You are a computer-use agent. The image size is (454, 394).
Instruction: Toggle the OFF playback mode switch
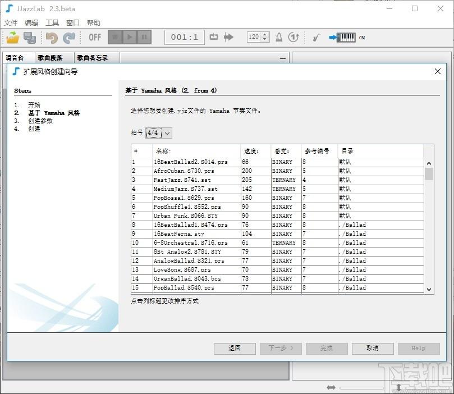95,38
